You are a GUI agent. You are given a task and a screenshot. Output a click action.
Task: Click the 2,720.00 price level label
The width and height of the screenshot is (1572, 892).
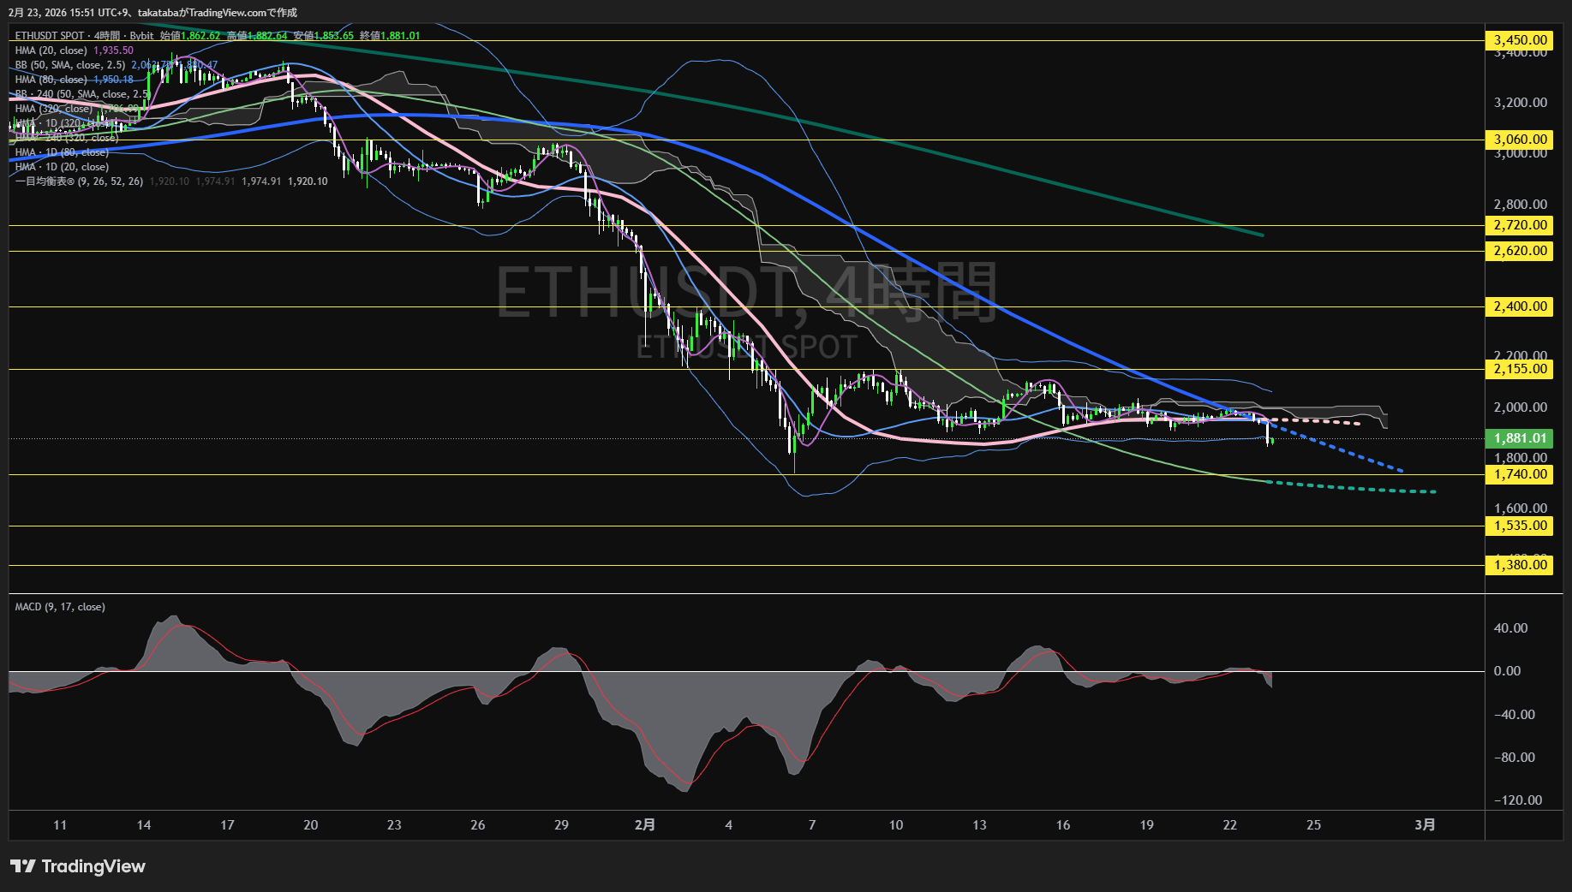coord(1520,225)
